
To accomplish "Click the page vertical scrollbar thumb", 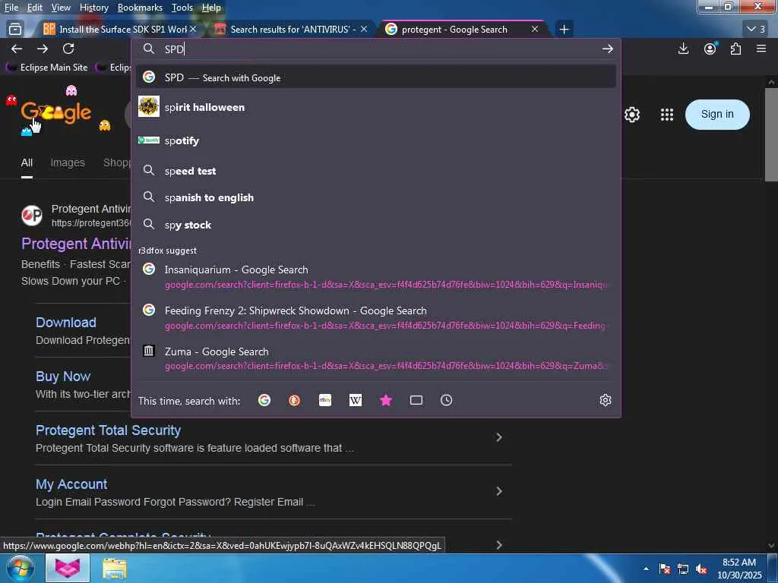I will tap(771, 135).
